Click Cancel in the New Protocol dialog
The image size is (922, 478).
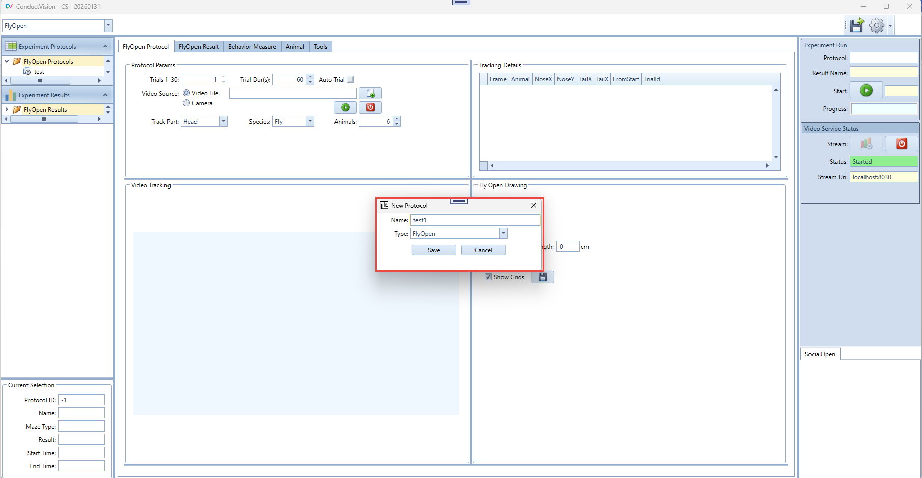(x=483, y=250)
